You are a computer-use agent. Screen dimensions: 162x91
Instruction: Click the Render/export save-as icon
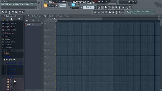click(20, 12)
